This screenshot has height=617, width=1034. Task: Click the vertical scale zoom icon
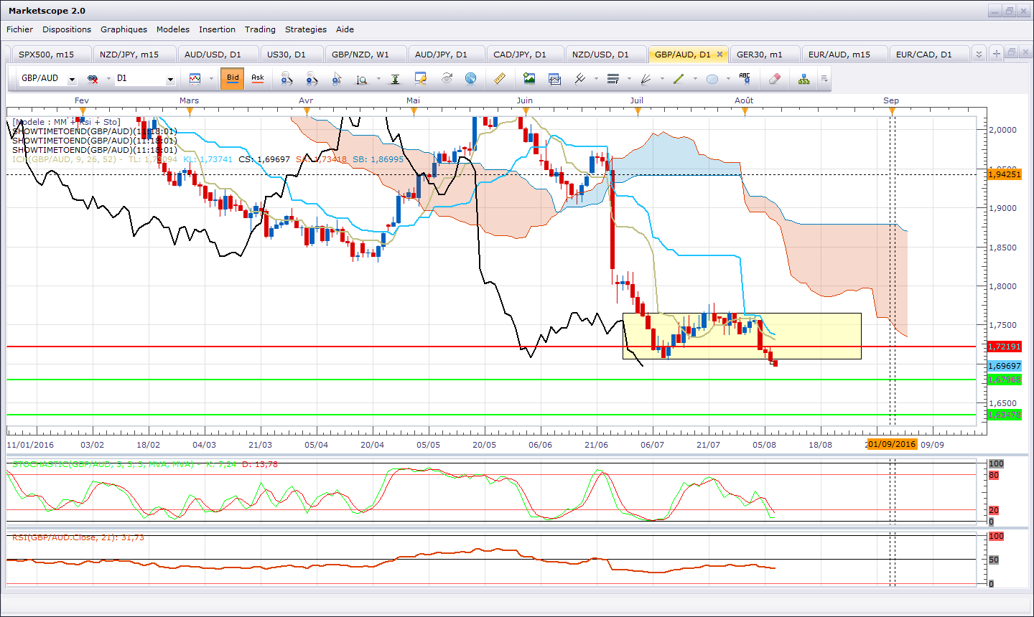coord(362,79)
